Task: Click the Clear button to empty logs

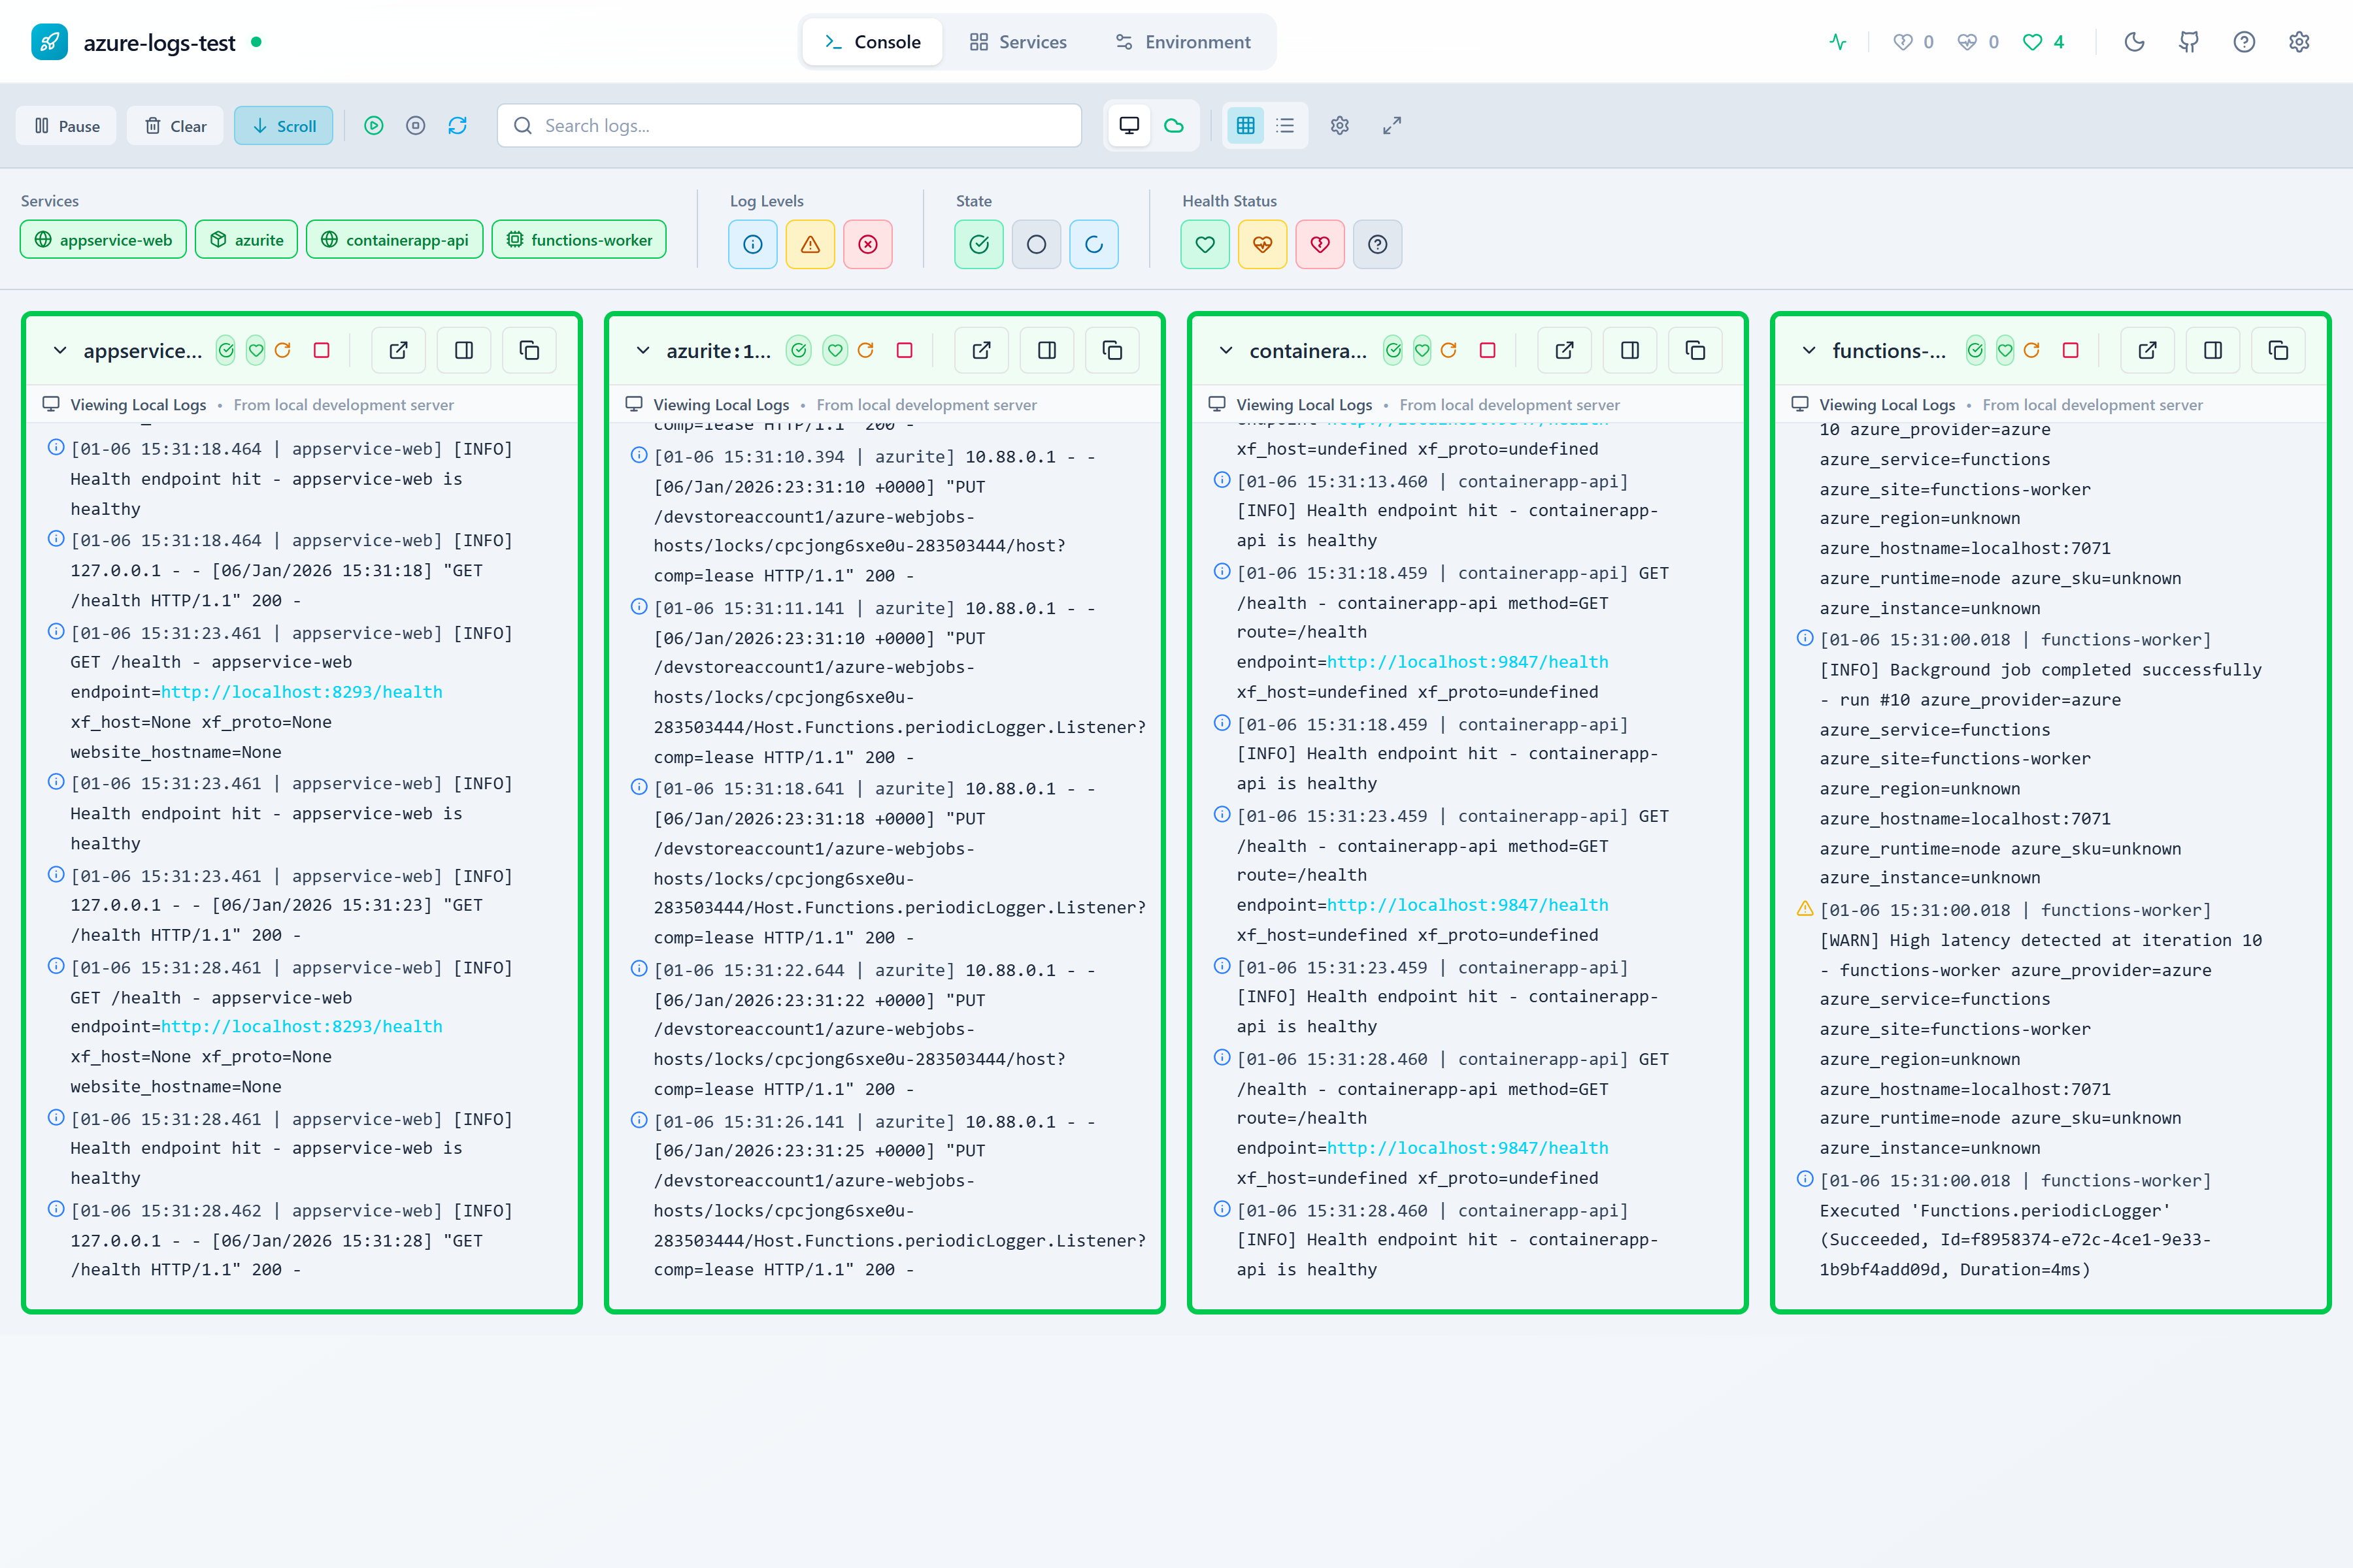Action: [x=174, y=126]
